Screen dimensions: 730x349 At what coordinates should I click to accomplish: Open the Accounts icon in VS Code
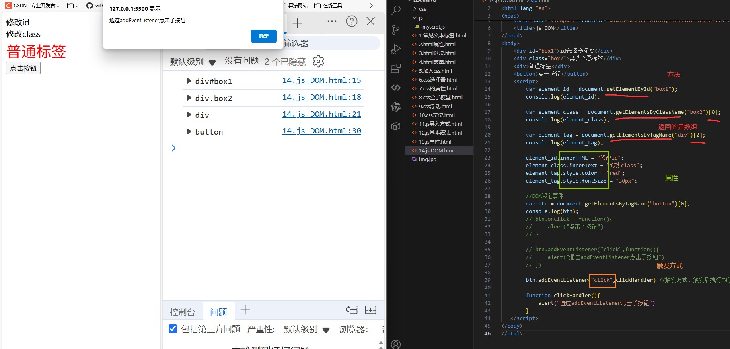[x=396, y=344]
